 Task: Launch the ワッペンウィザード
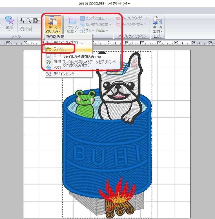131,24
